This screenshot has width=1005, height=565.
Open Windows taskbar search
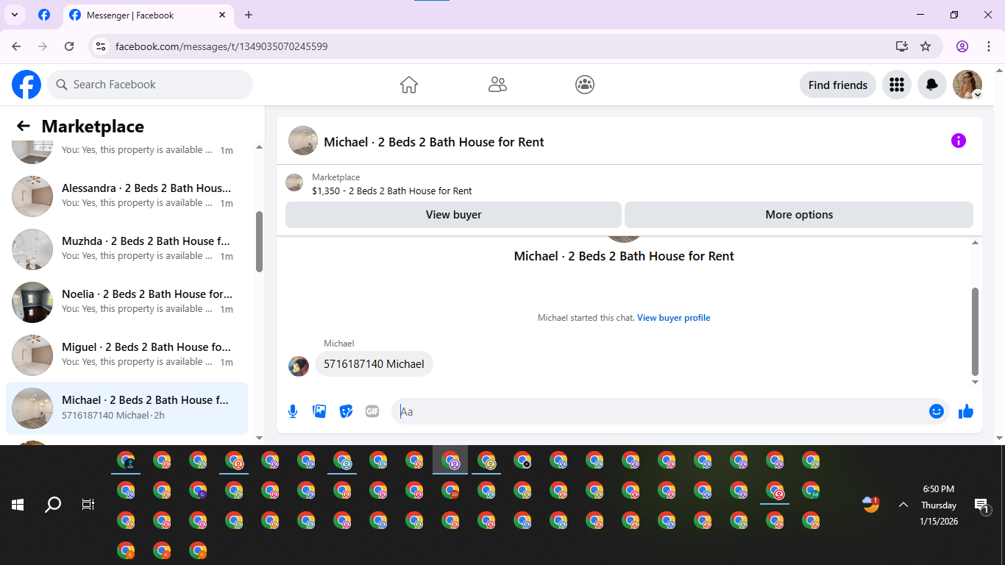[x=53, y=505]
